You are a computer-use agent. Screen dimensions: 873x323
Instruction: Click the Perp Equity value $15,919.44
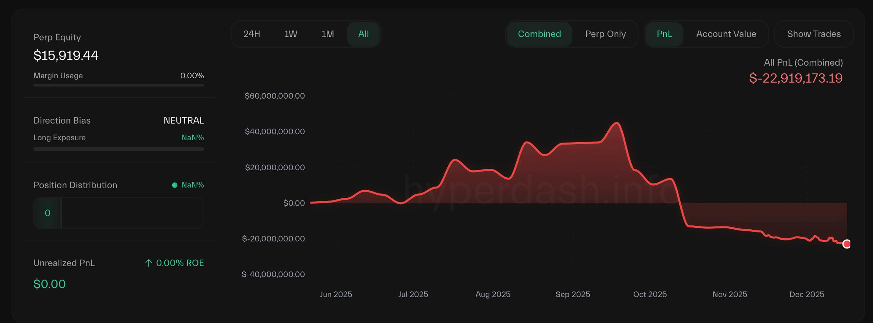pyautogui.click(x=66, y=55)
